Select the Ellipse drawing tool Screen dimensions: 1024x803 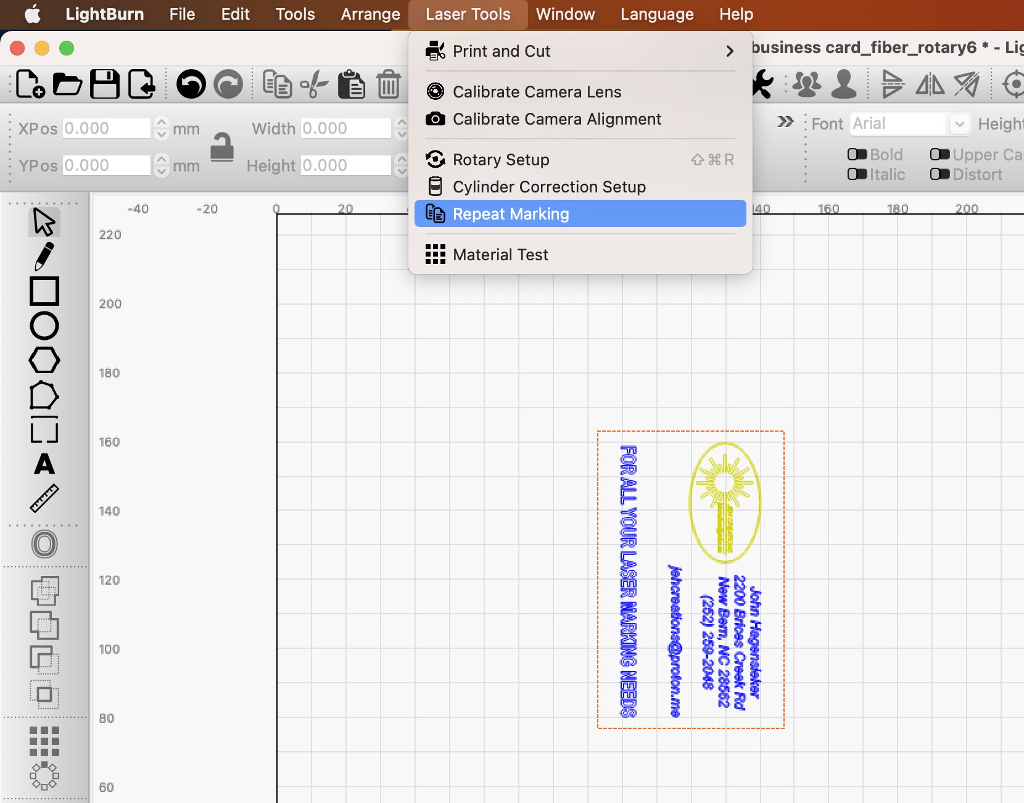[x=44, y=326]
